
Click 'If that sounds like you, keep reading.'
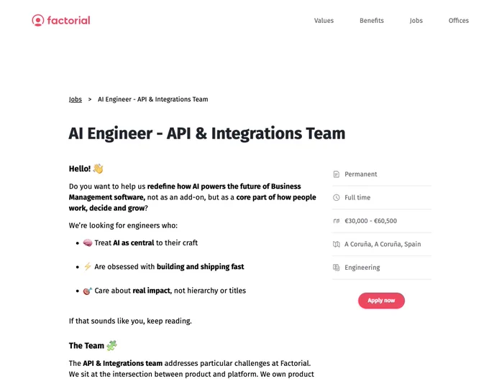click(130, 321)
